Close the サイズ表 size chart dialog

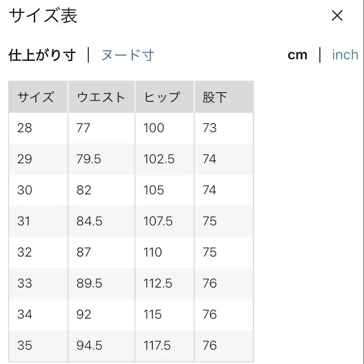tap(336, 15)
